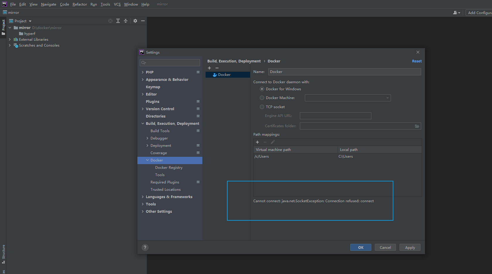Viewport: 492px width, 274px height.
Task: Remove path mapping with minus icon
Action: (x=265, y=142)
